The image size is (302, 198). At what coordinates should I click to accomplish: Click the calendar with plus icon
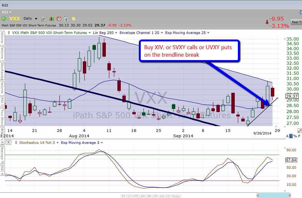tap(66, 19)
